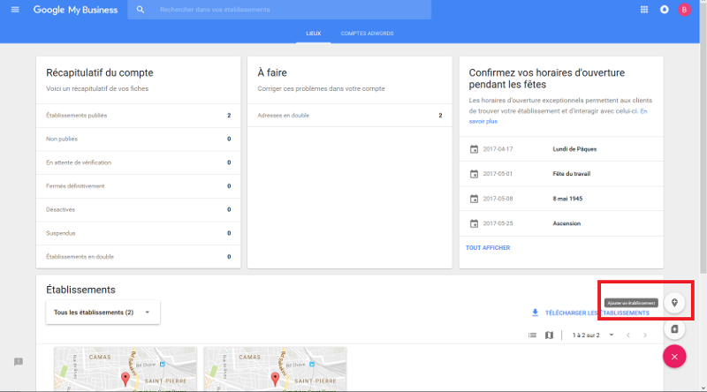Switch to the COMPTES ADWORDS tab
The height and width of the screenshot is (392, 707).
pyautogui.click(x=367, y=34)
